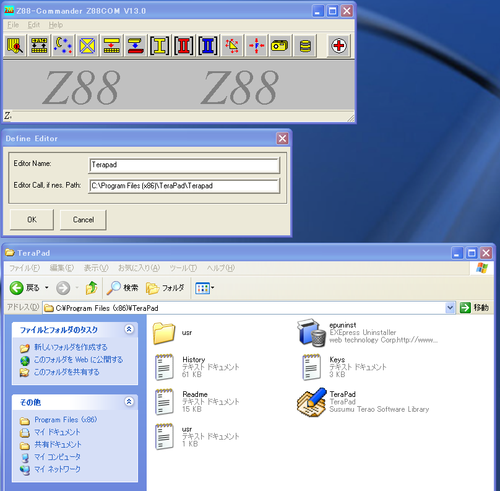
Task: Click the yellow crossed box toolbar icon
Action: pyautogui.click(x=87, y=46)
